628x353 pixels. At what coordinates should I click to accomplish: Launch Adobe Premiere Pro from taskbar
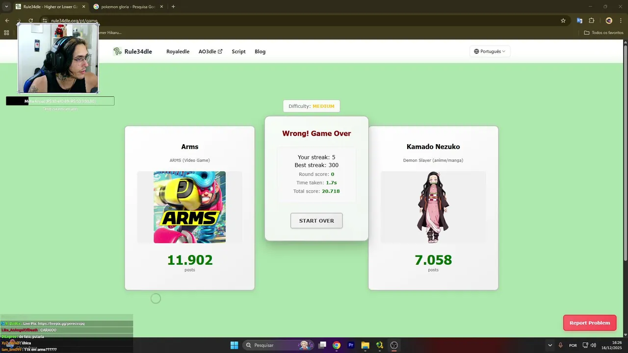click(x=351, y=345)
